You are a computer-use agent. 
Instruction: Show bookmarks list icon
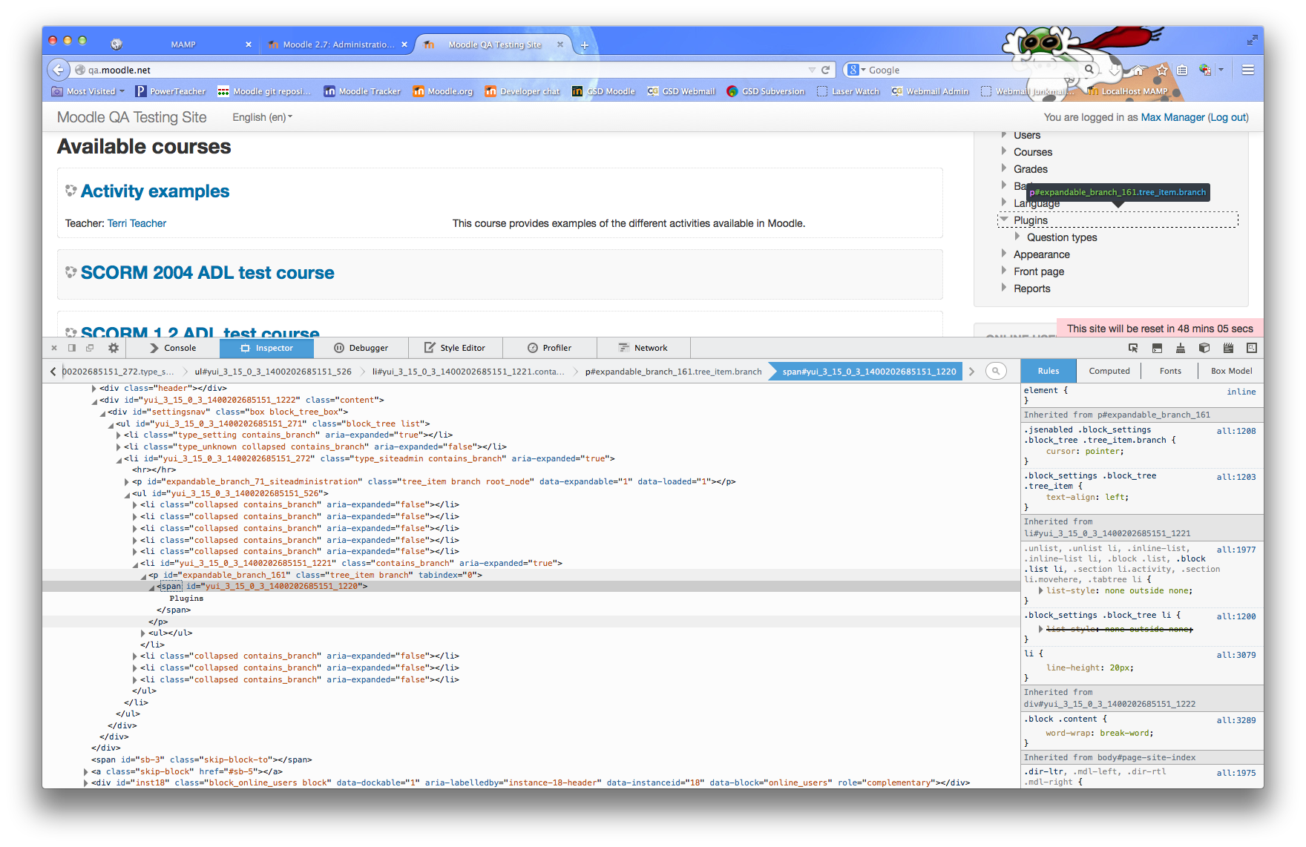tap(1182, 70)
